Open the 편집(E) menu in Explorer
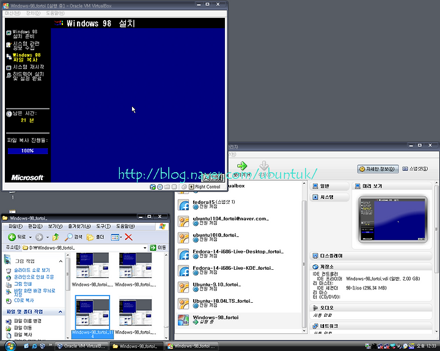 [x=35, y=226]
